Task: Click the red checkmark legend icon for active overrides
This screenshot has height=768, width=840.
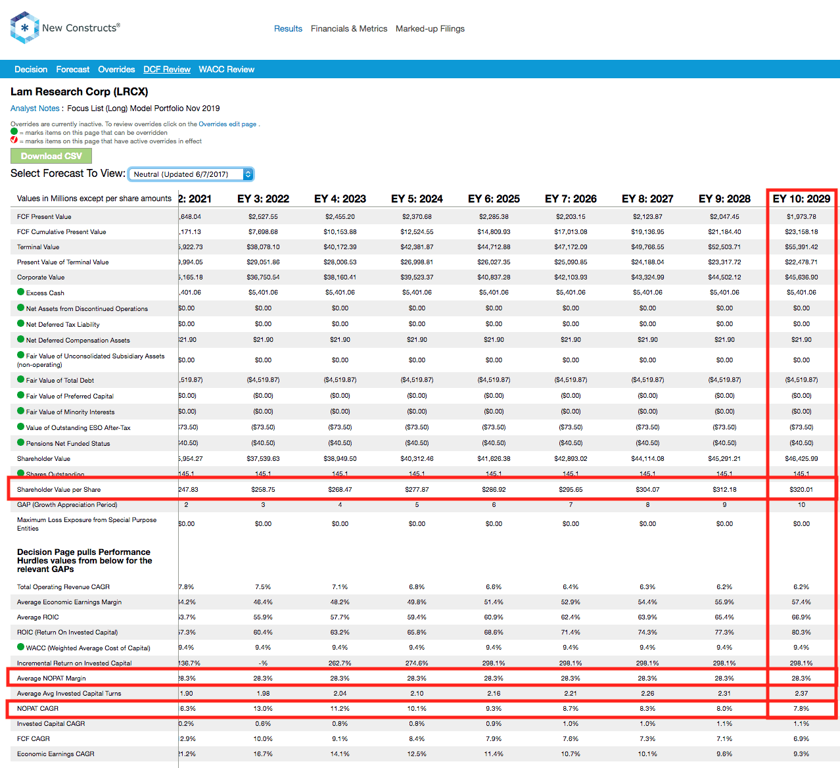Action: tap(14, 140)
